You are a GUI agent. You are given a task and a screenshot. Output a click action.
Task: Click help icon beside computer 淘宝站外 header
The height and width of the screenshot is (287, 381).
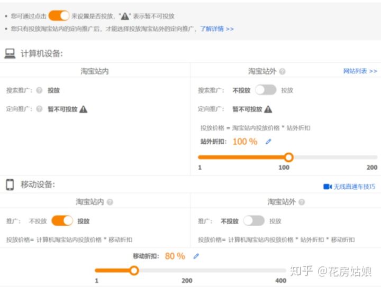point(283,71)
